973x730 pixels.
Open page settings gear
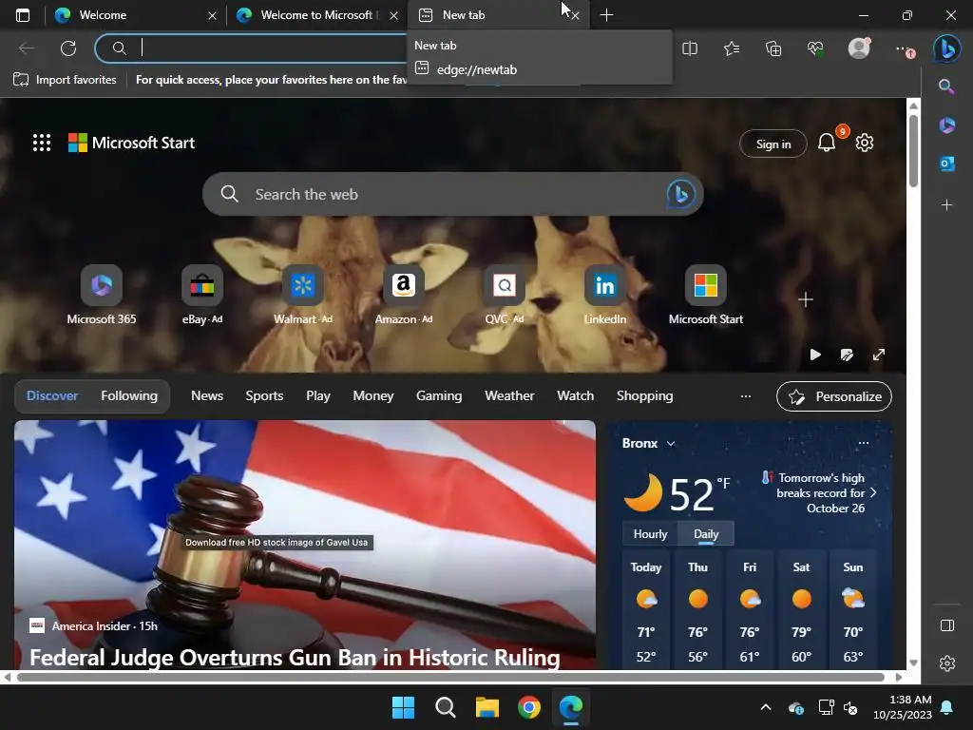click(x=865, y=143)
